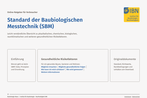Open the Mögliche gesundheitliche Folgen link

(72, 67)
